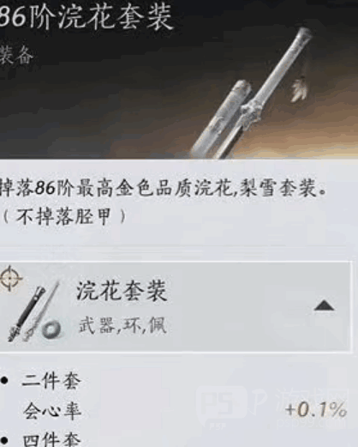The width and height of the screenshot is (358, 447).
Task: Click the bullet dot beside 二件套
Action: click(x=4, y=381)
